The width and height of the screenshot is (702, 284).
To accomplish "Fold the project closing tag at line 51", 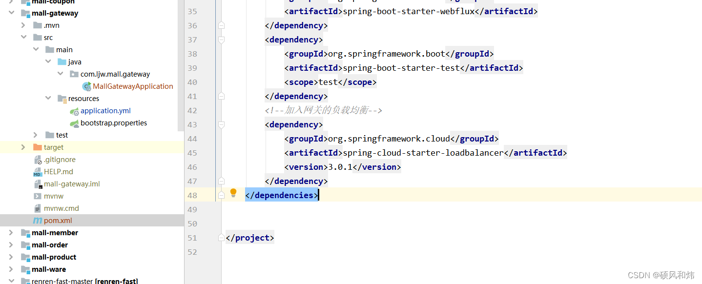I will [x=221, y=238].
